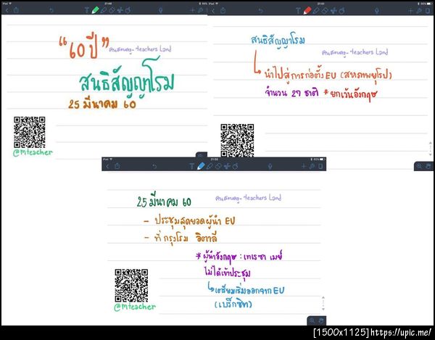The width and height of the screenshot is (435, 340).
Task: Open add-media plus in green-pen note
Action: pos(192,11)
